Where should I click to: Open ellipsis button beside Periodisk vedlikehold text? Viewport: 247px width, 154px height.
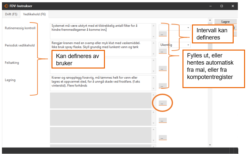[x=163, y=51]
